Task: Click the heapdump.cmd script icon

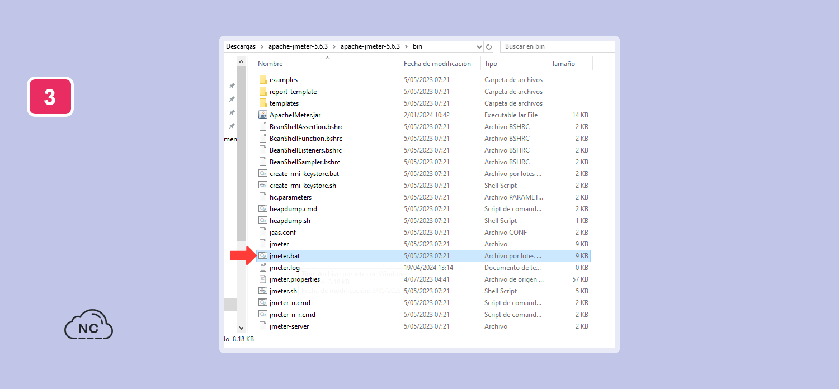Action: pos(263,208)
